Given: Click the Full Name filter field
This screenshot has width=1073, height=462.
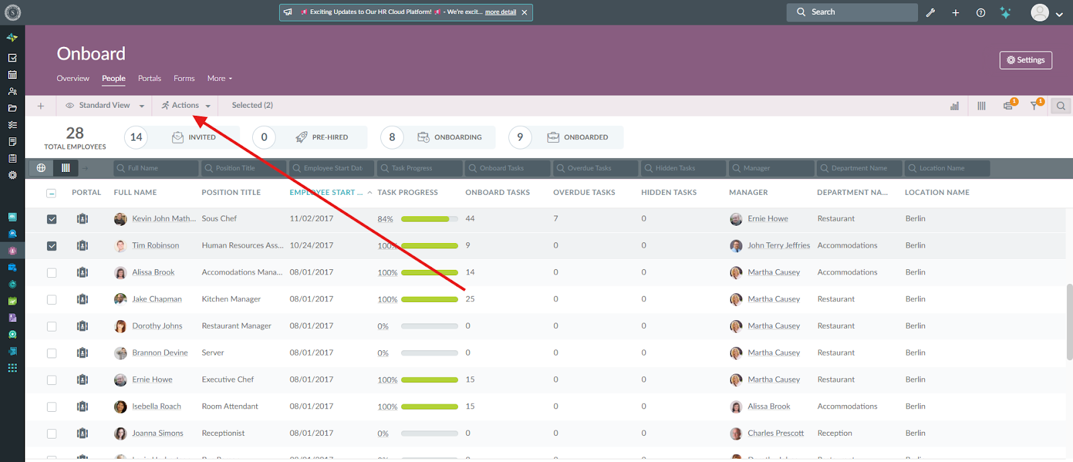Looking at the screenshot, I should point(157,168).
